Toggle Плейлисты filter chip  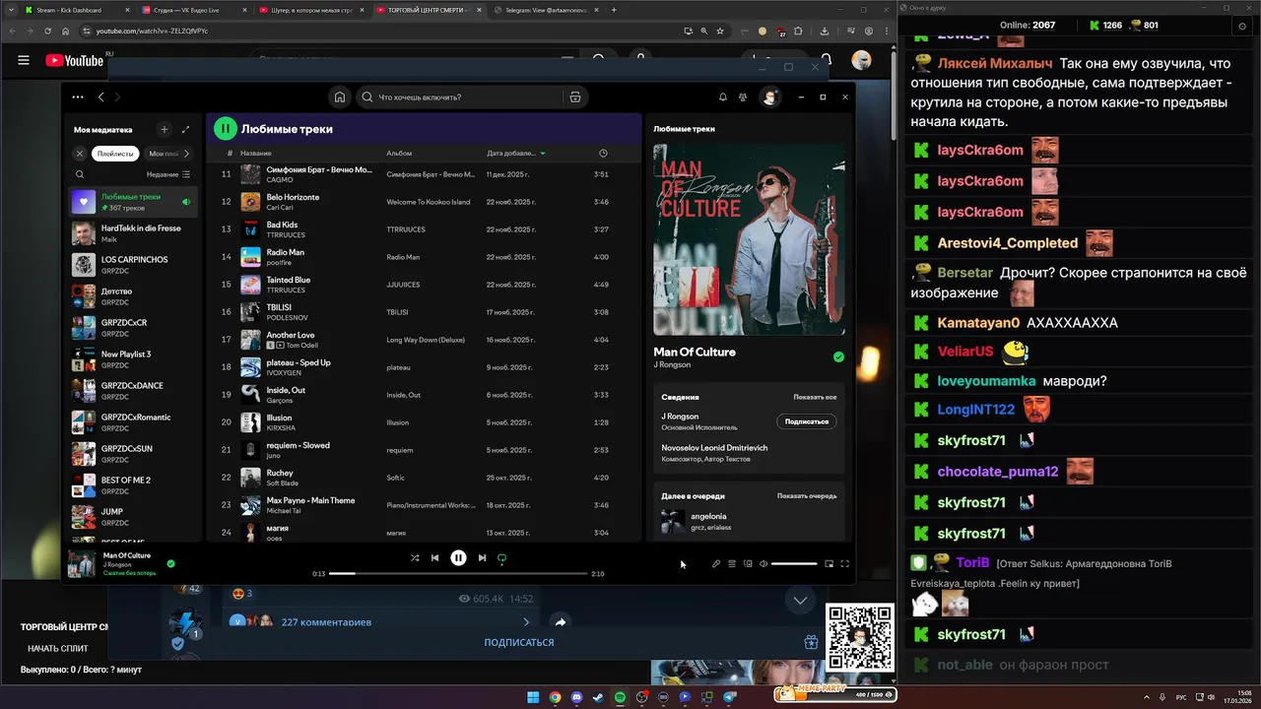[115, 154]
